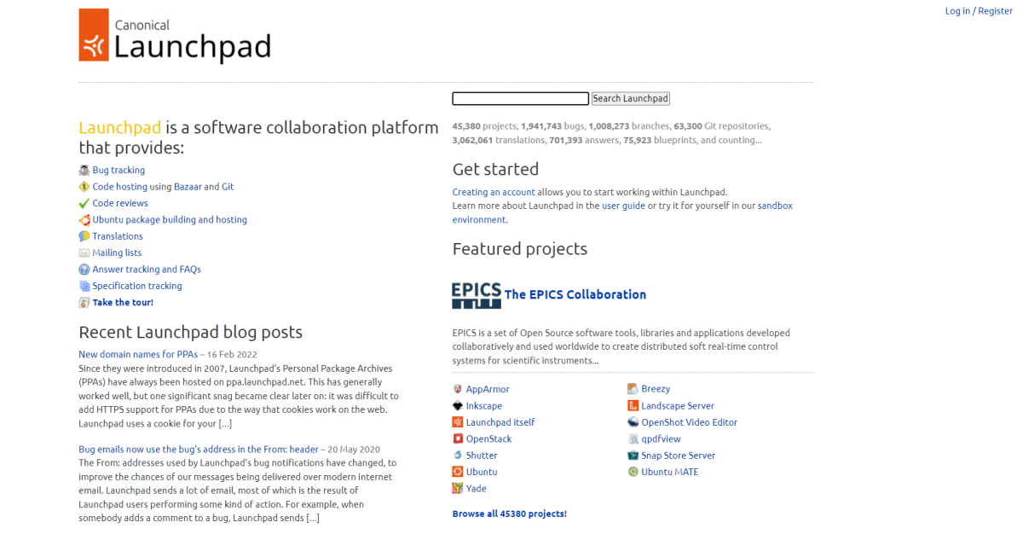Screen dimensions: 1023x534
Task: Click the OpenShot Video Editor icon
Action: point(633,422)
